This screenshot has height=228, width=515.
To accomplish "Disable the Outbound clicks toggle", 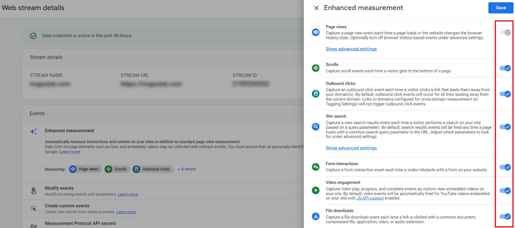I will [505, 94].
